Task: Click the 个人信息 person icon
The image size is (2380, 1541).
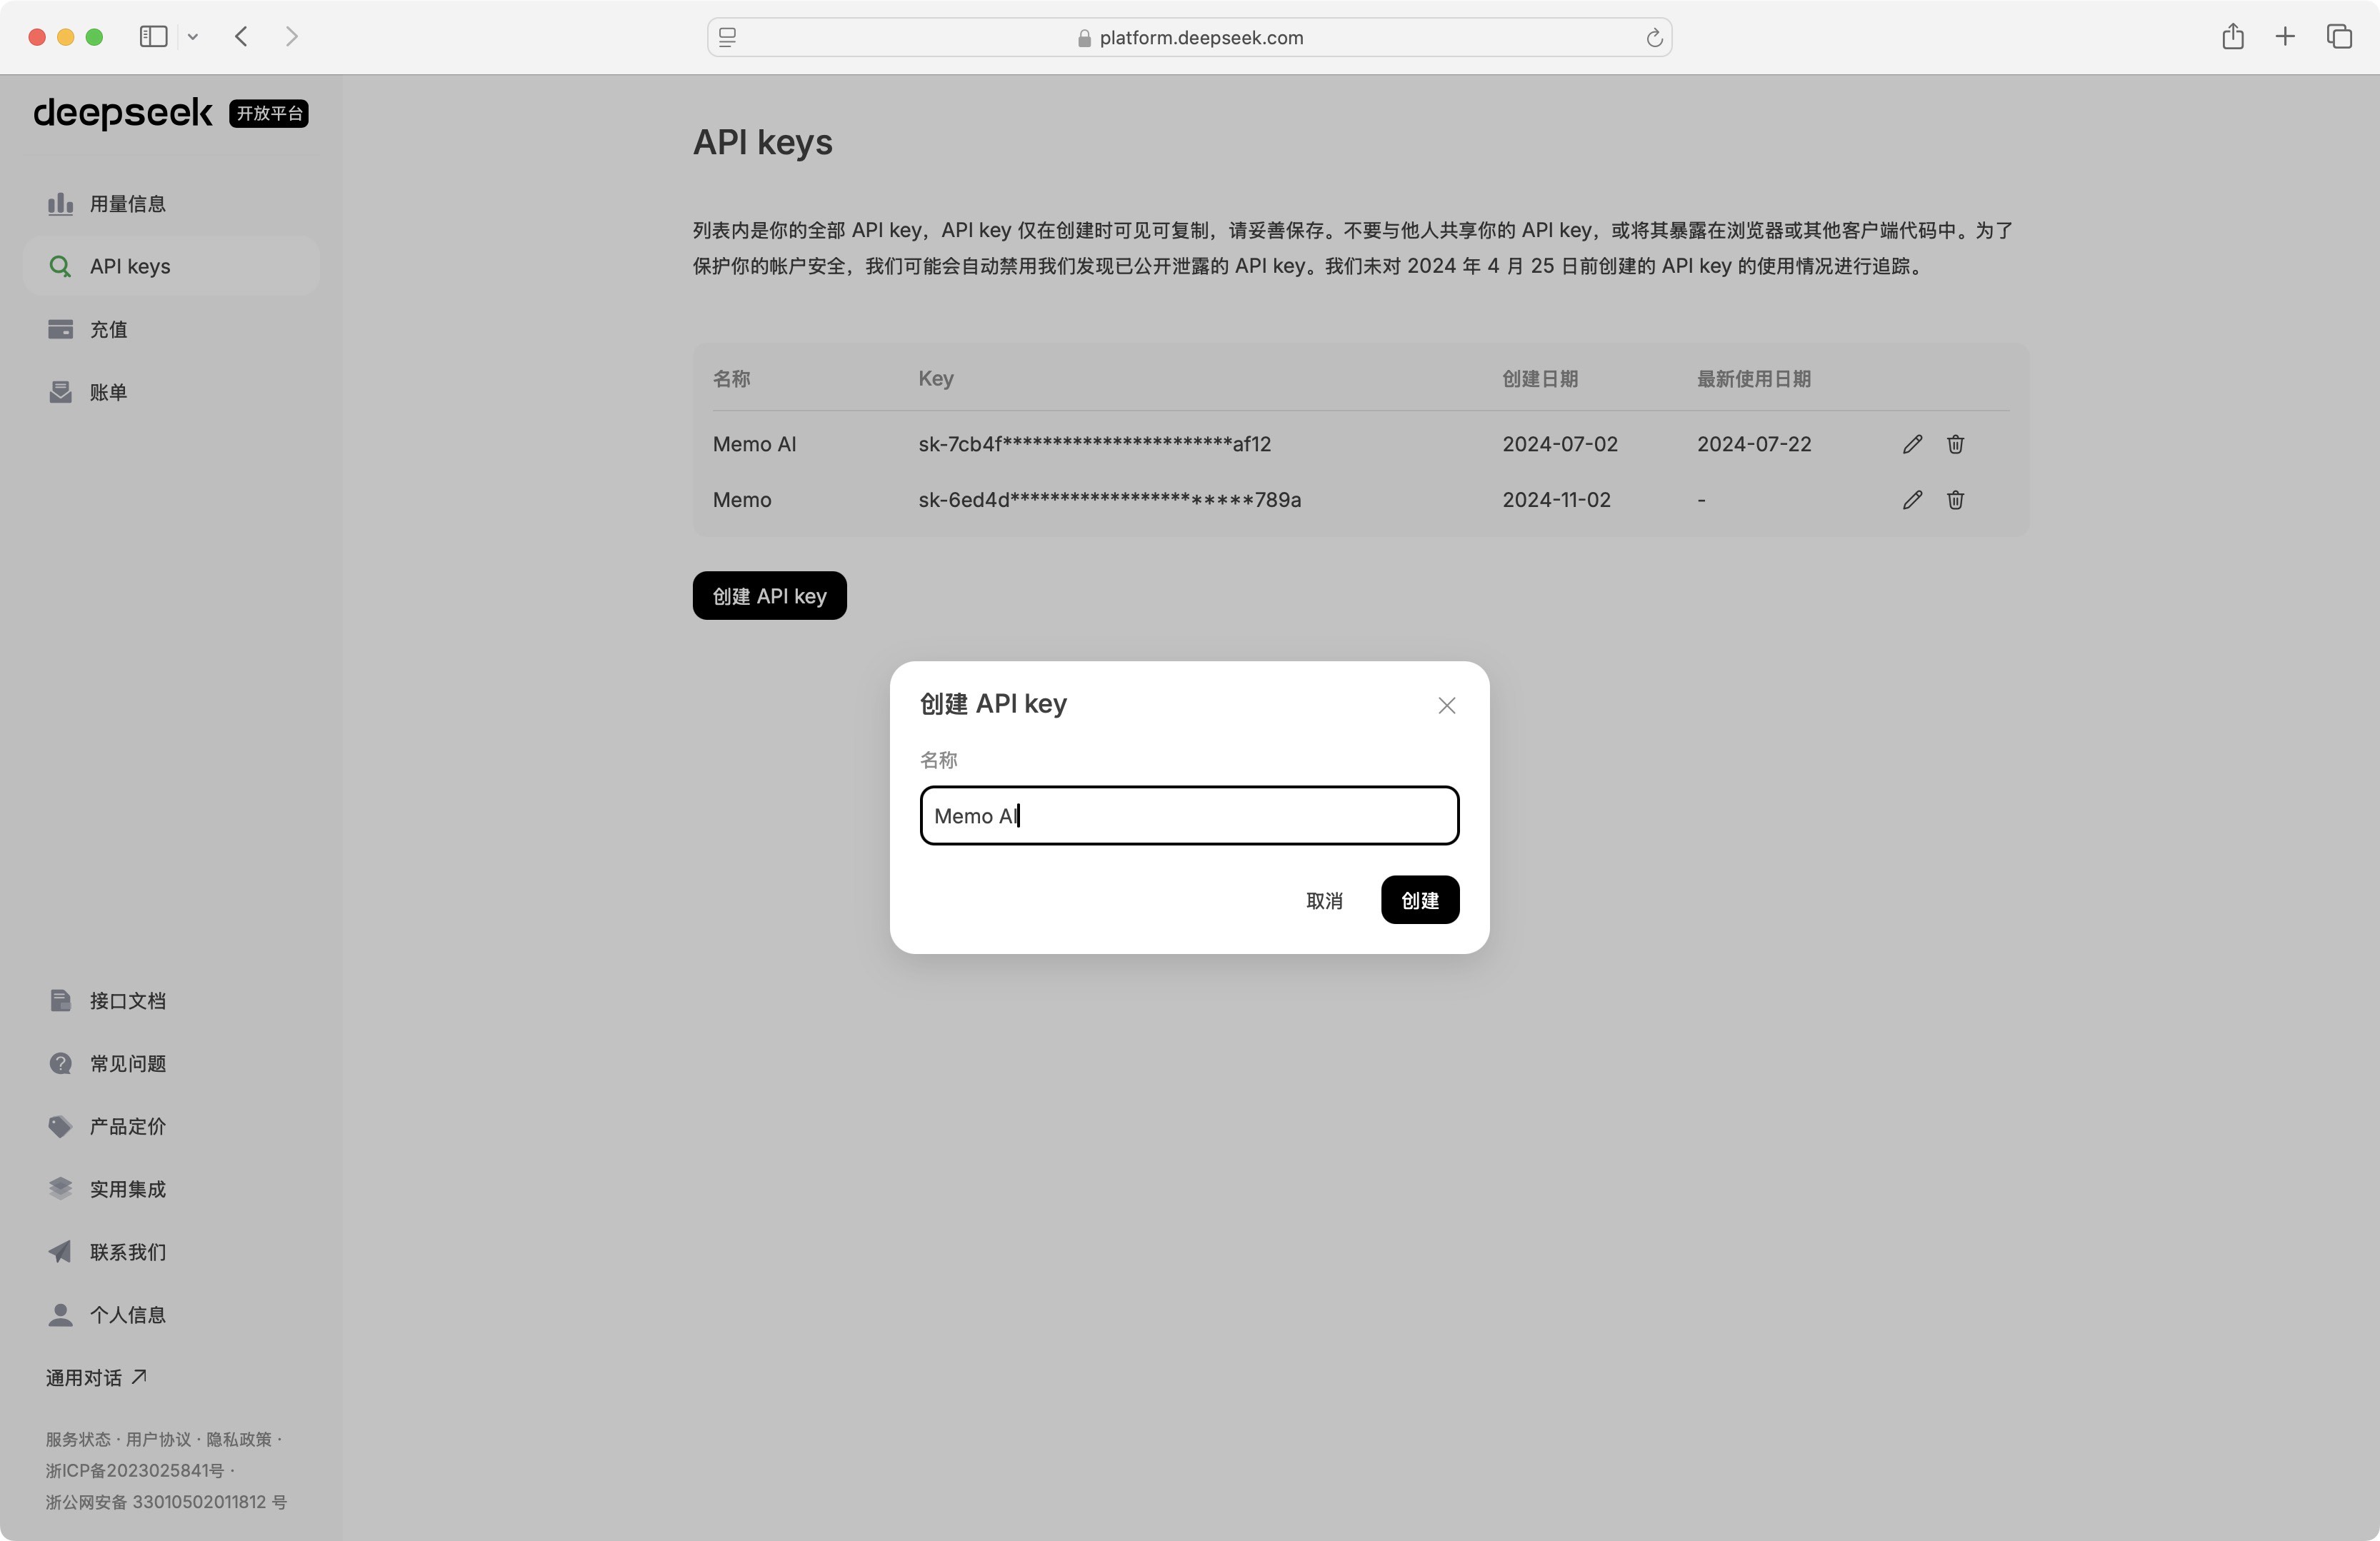Action: click(x=60, y=1315)
